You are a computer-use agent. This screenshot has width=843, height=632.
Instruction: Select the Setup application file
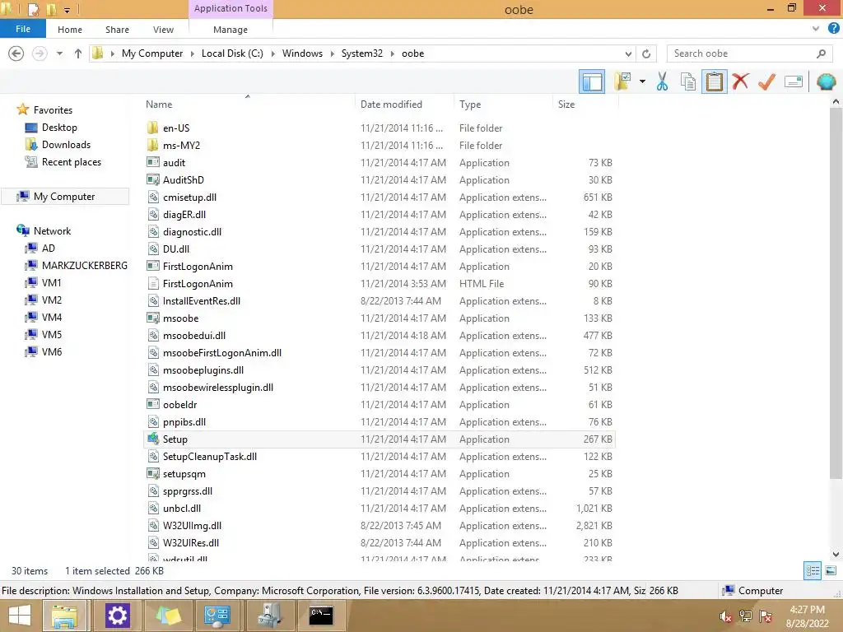(x=379, y=439)
